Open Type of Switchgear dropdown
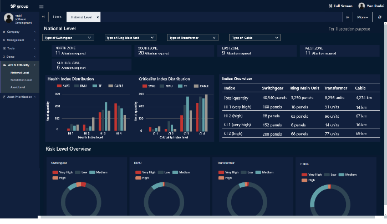This screenshot has width=387, height=224. 68,38
